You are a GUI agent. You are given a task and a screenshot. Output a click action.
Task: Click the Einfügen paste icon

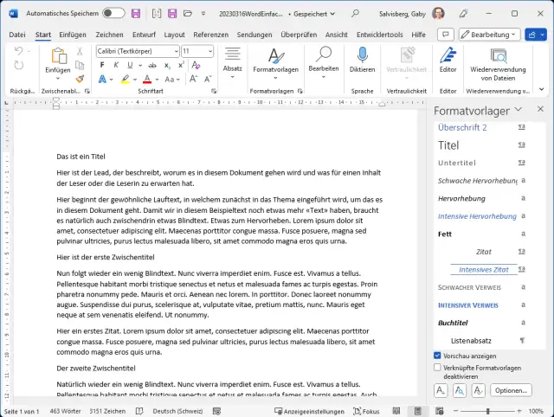coord(58,56)
